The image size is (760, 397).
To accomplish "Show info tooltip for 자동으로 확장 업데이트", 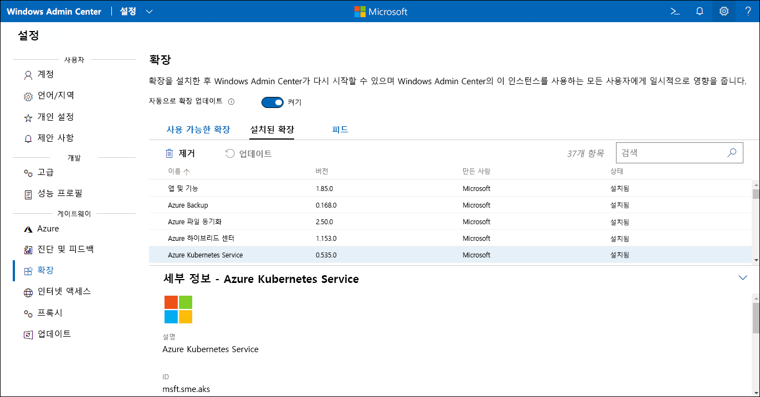I will [232, 102].
